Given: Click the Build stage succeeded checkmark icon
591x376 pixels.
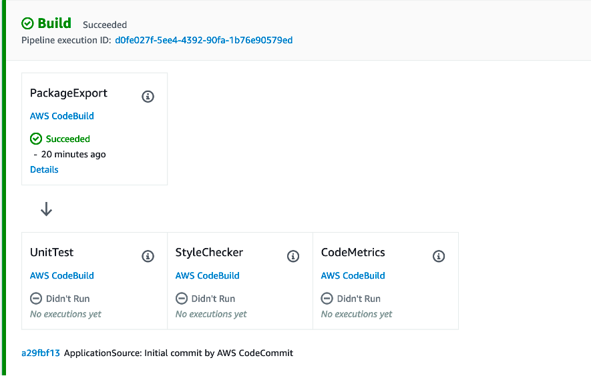Looking at the screenshot, I should [x=27, y=23].
